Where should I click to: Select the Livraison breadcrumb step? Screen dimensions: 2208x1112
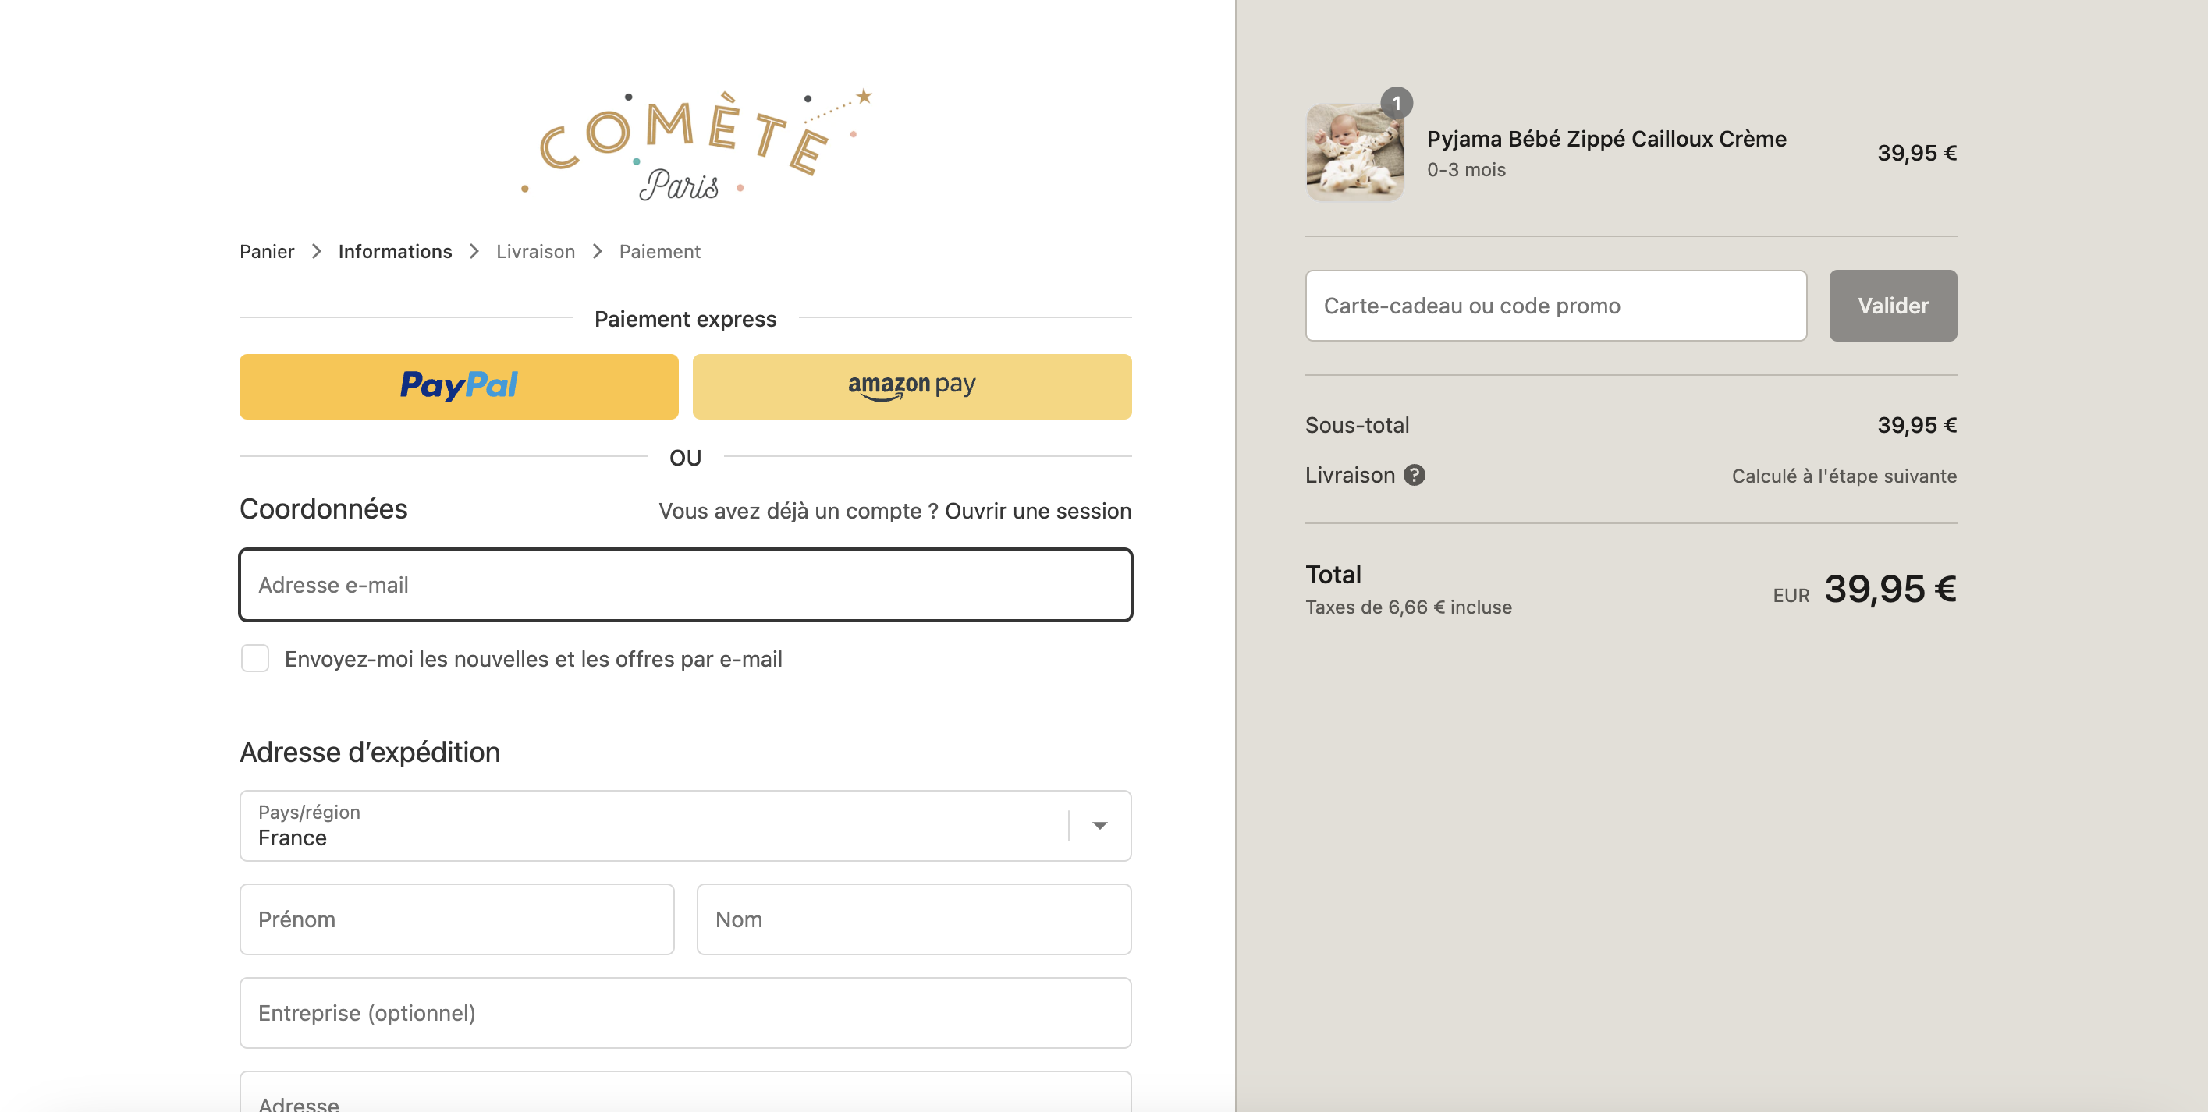coord(536,251)
